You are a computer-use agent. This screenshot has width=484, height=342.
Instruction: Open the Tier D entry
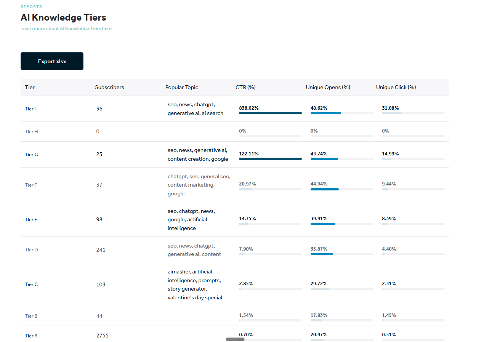31,250
